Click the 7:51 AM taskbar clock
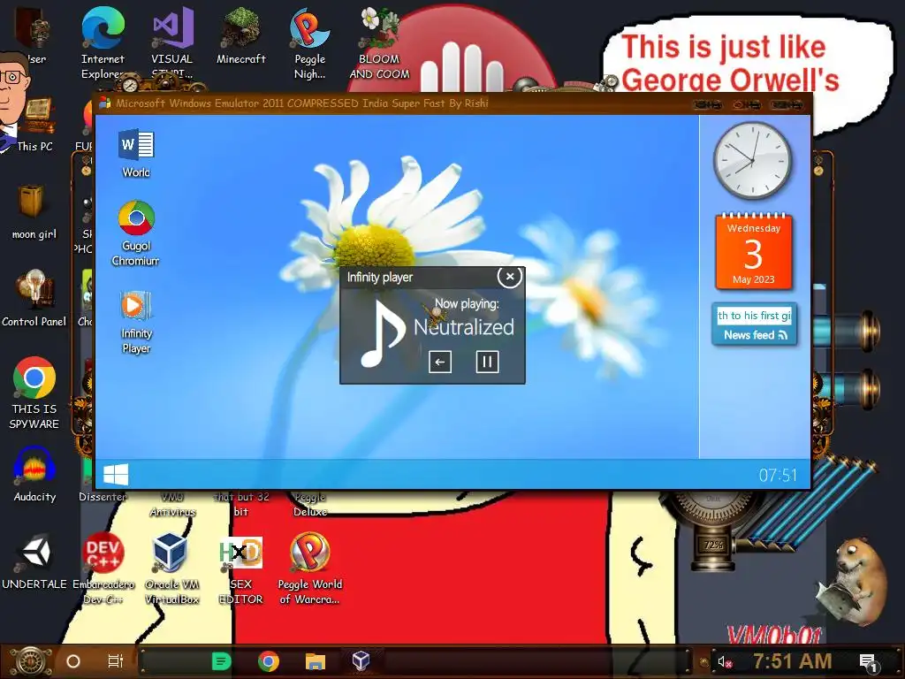This screenshot has height=679, width=905. 793,661
